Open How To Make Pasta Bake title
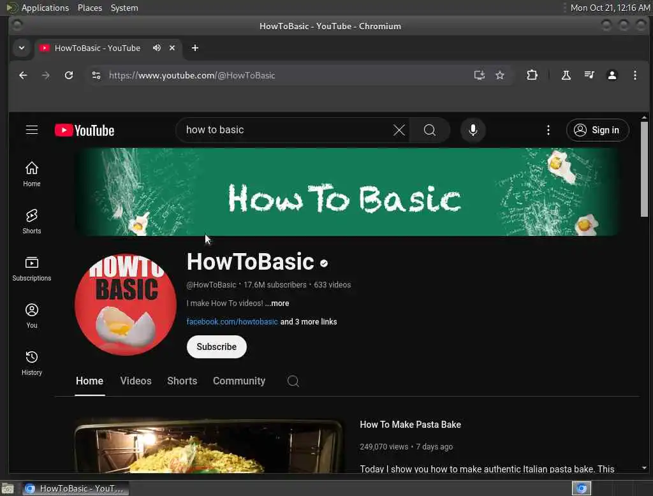Viewport: 653px width, 496px height. [x=410, y=425]
